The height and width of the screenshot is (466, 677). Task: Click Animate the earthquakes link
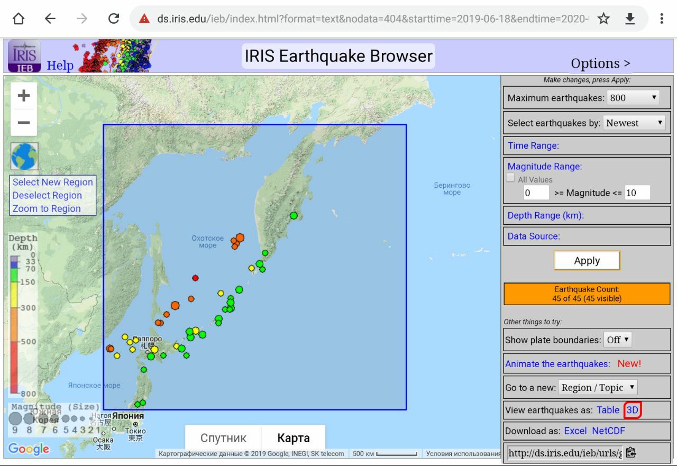point(557,363)
